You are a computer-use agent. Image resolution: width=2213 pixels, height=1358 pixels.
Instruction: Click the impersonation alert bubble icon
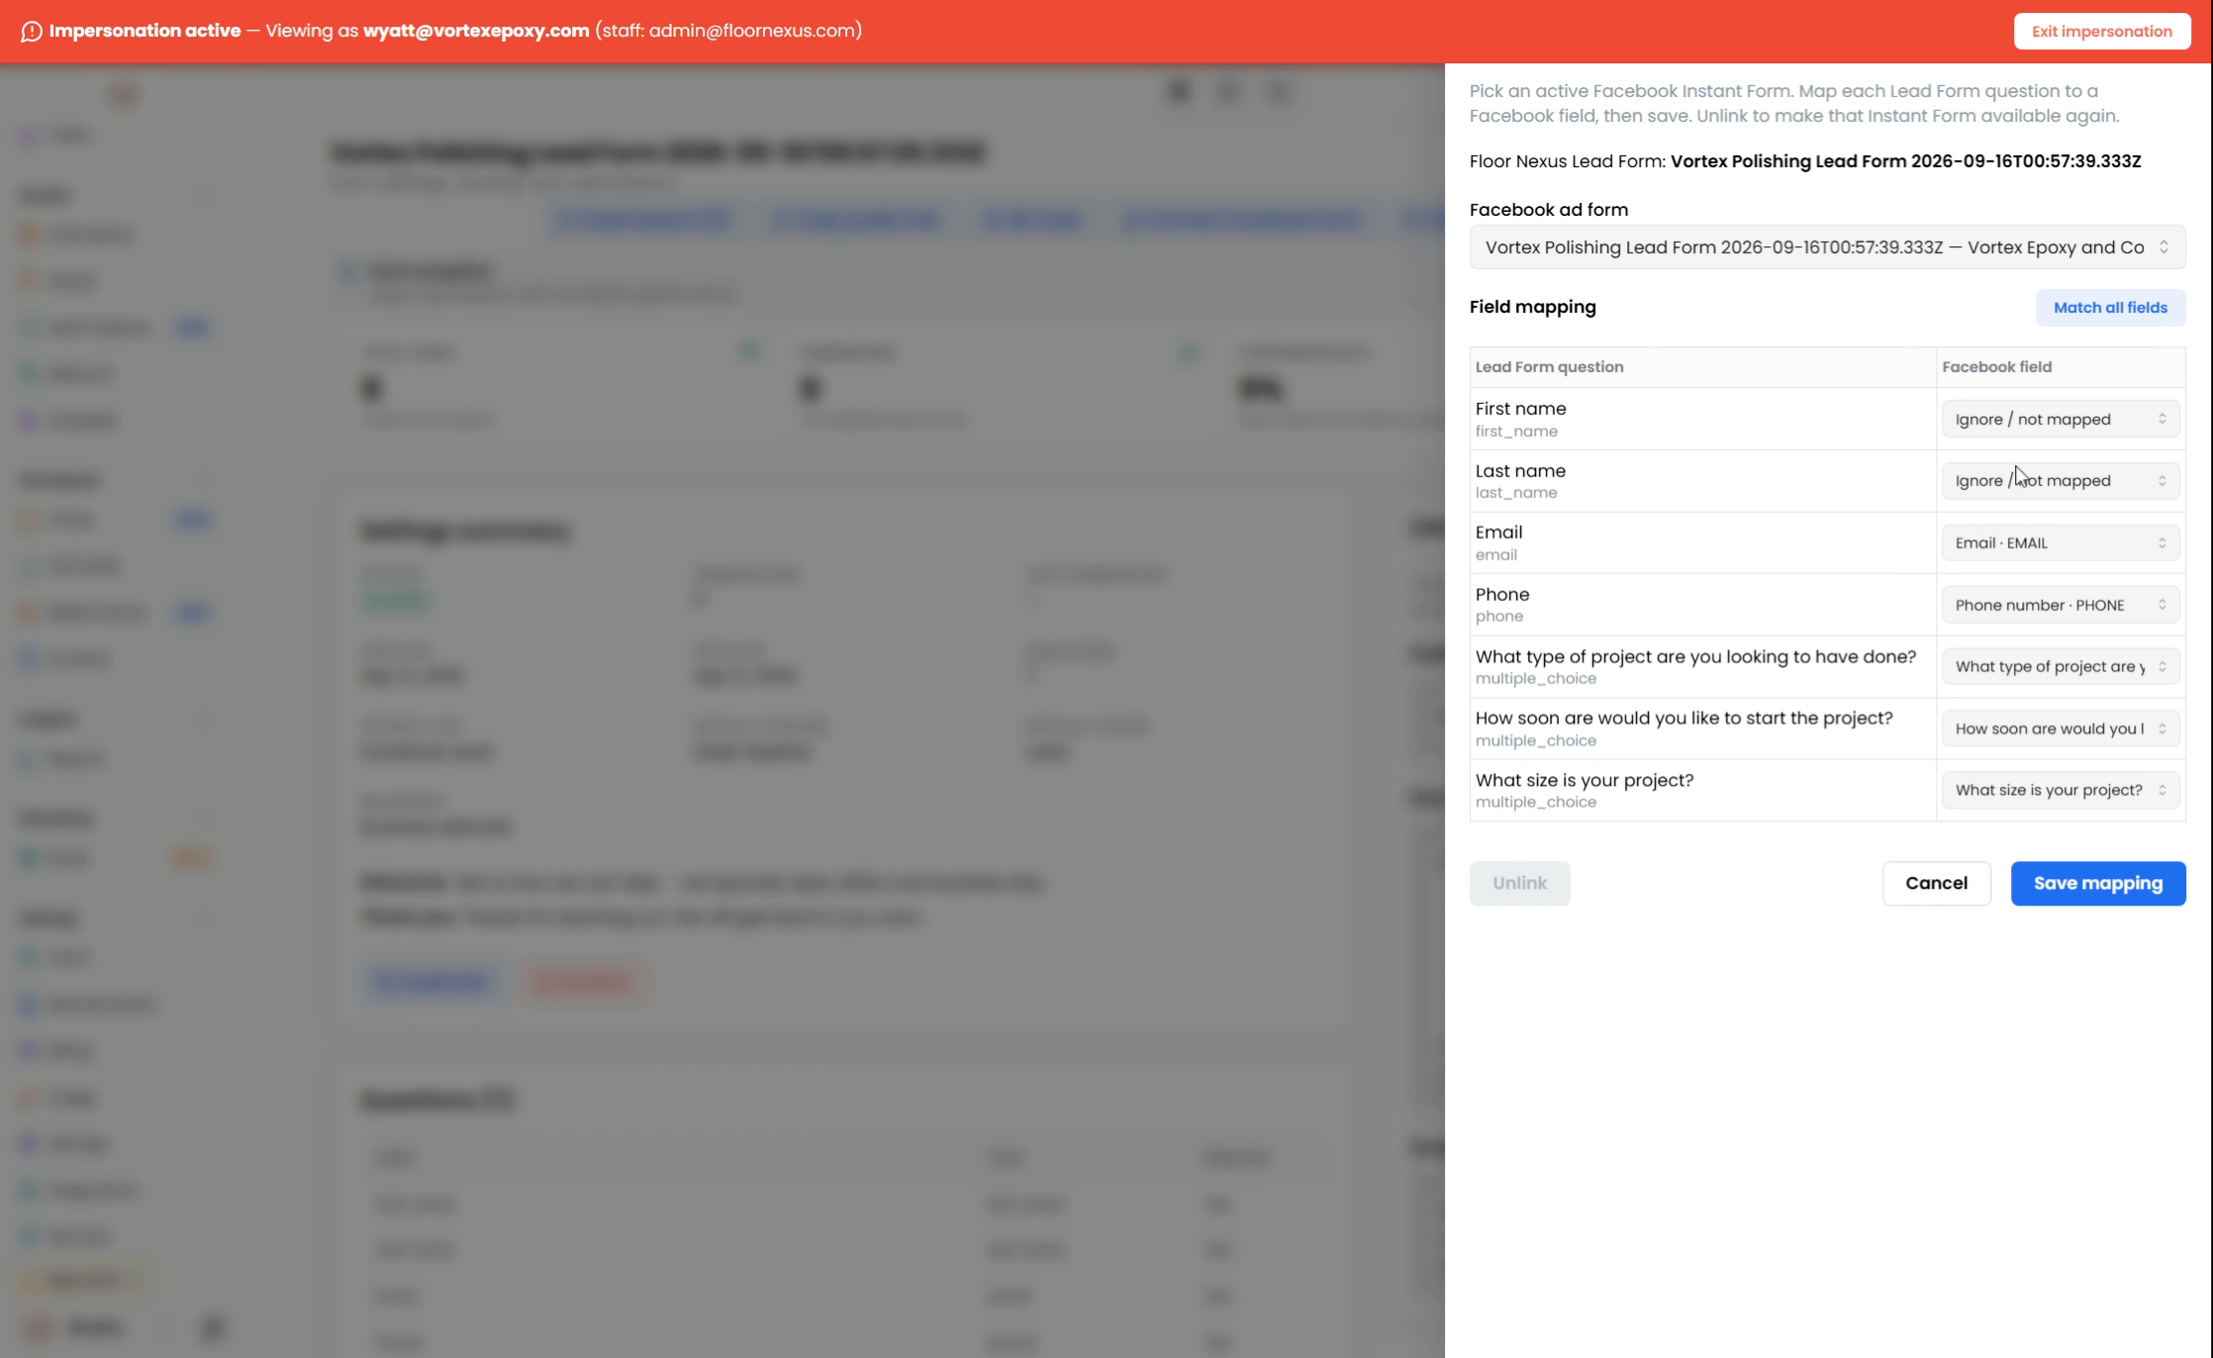pos(32,32)
